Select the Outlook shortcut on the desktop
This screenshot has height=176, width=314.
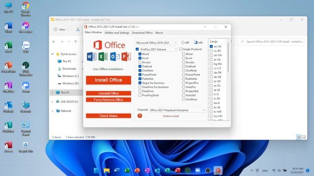(x=8, y=108)
